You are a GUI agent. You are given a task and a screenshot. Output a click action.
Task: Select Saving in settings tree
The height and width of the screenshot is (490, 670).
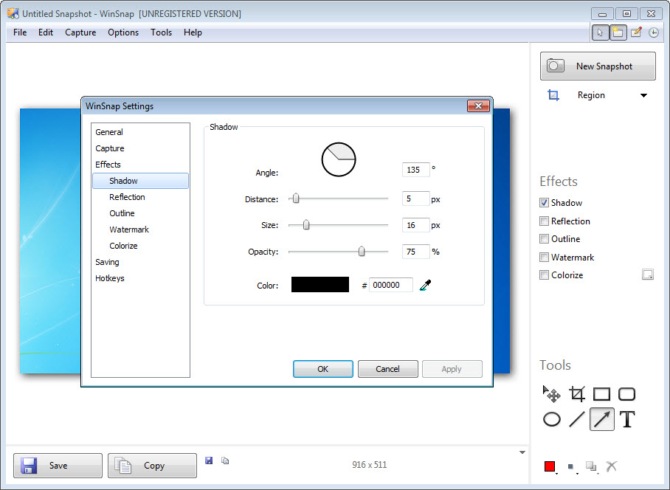107,262
